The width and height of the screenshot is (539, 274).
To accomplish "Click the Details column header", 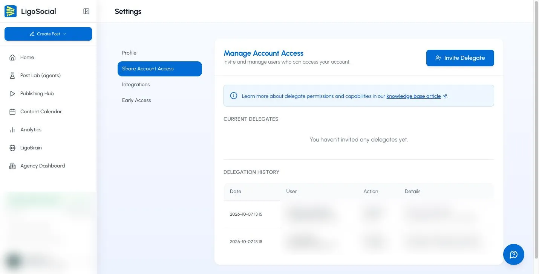I will 412,192.
